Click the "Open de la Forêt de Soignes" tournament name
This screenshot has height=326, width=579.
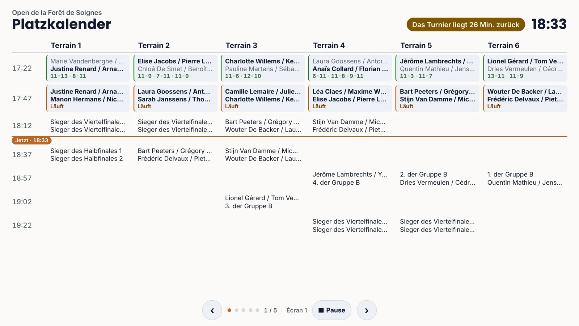(x=57, y=13)
